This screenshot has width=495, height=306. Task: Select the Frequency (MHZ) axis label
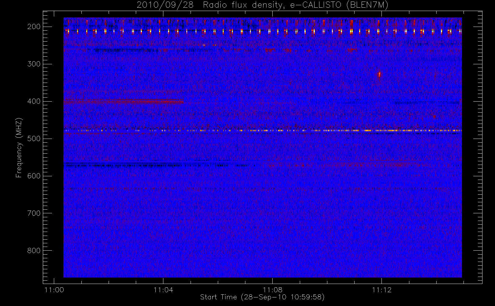(19, 148)
